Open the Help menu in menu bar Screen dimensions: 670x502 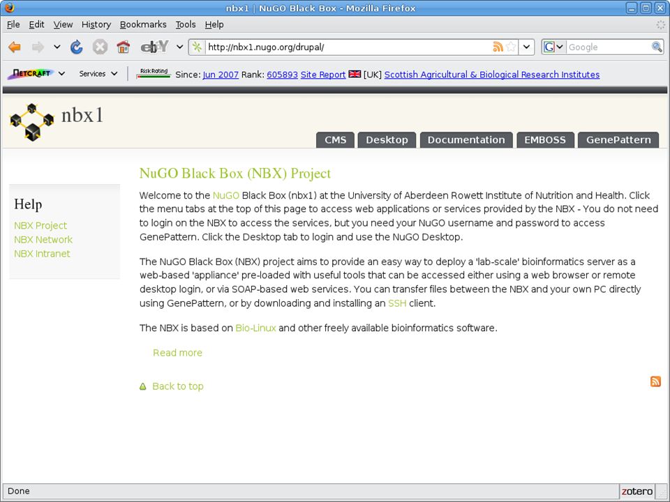coord(214,25)
